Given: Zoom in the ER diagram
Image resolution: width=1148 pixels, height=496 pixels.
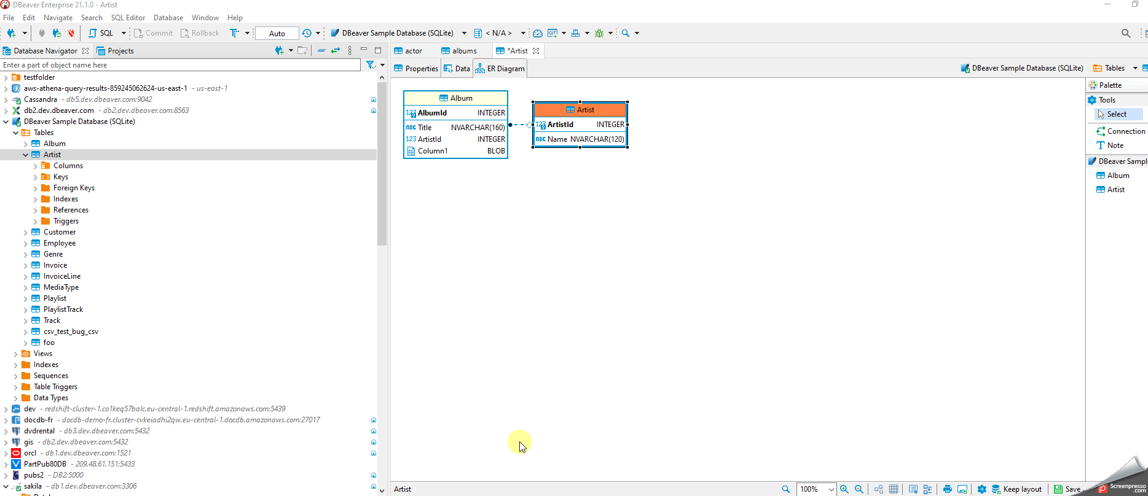Looking at the screenshot, I should 844,489.
